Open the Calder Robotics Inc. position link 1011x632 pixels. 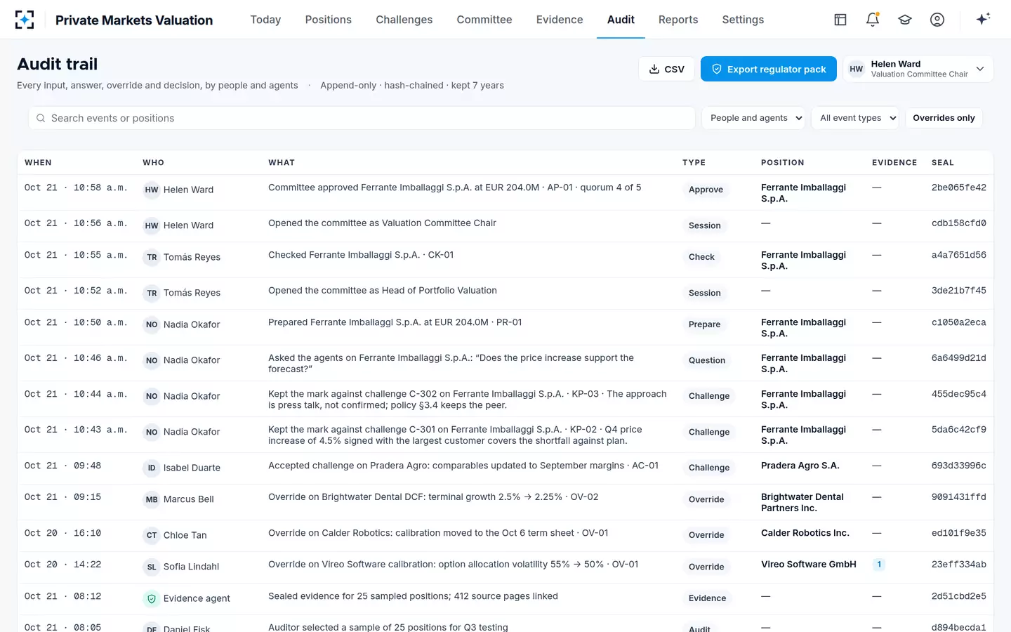(x=805, y=533)
